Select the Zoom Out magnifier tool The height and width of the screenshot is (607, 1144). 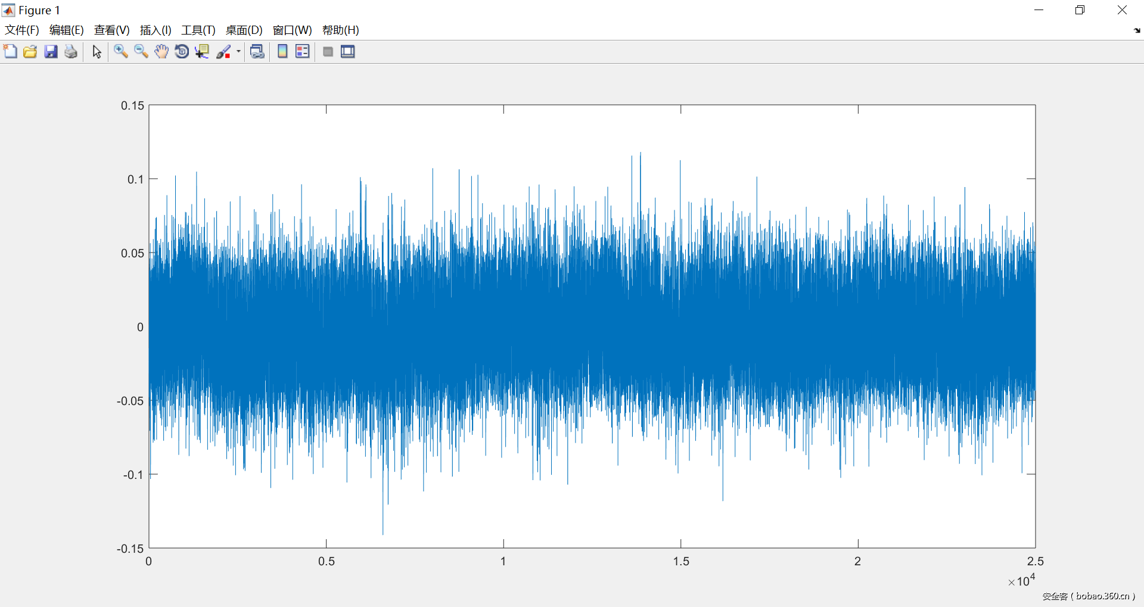point(141,52)
